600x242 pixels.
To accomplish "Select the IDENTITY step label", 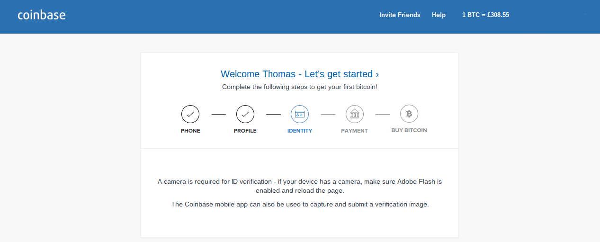I will click(300, 131).
